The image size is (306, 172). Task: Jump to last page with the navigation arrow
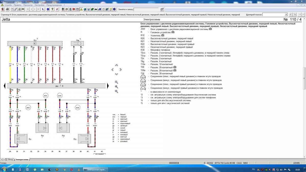tap(39, 9)
